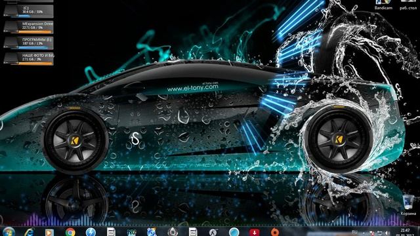The width and height of the screenshot is (420, 236).
Task: Click the НАШЕ ФОТО orange usage bar
Action: (x=35, y=64)
